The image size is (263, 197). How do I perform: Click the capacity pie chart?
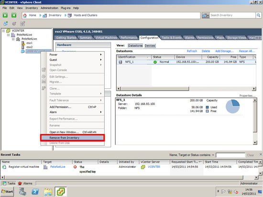[x=233, y=106]
